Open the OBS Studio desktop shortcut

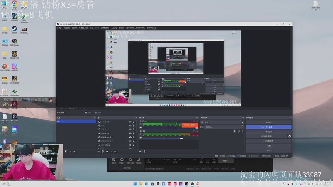(15, 42)
